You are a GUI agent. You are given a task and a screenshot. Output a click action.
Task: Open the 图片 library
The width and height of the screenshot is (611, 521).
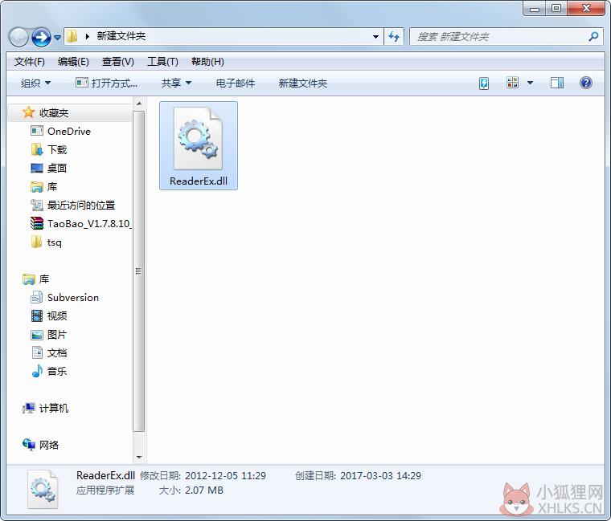point(57,335)
